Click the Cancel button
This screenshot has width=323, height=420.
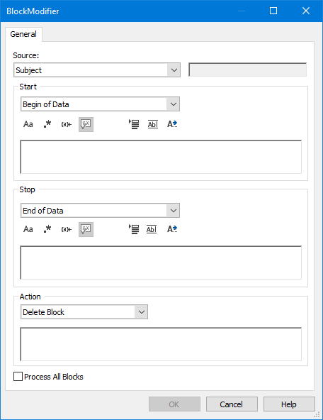pyautogui.click(x=232, y=404)
